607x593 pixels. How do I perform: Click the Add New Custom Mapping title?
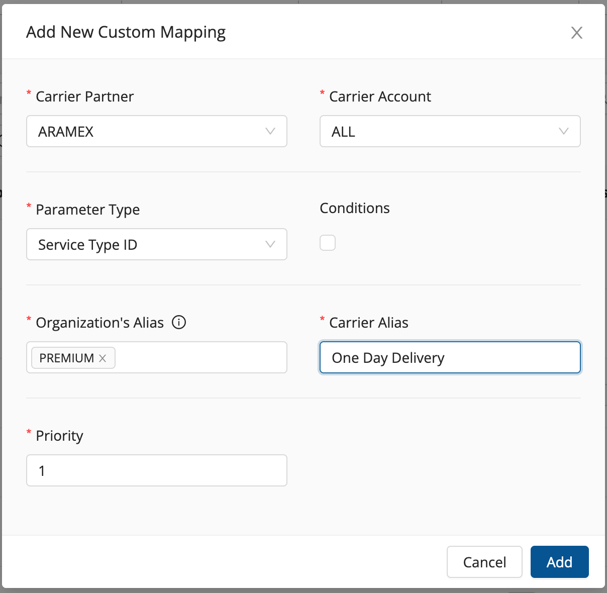[x=126, y=32]
